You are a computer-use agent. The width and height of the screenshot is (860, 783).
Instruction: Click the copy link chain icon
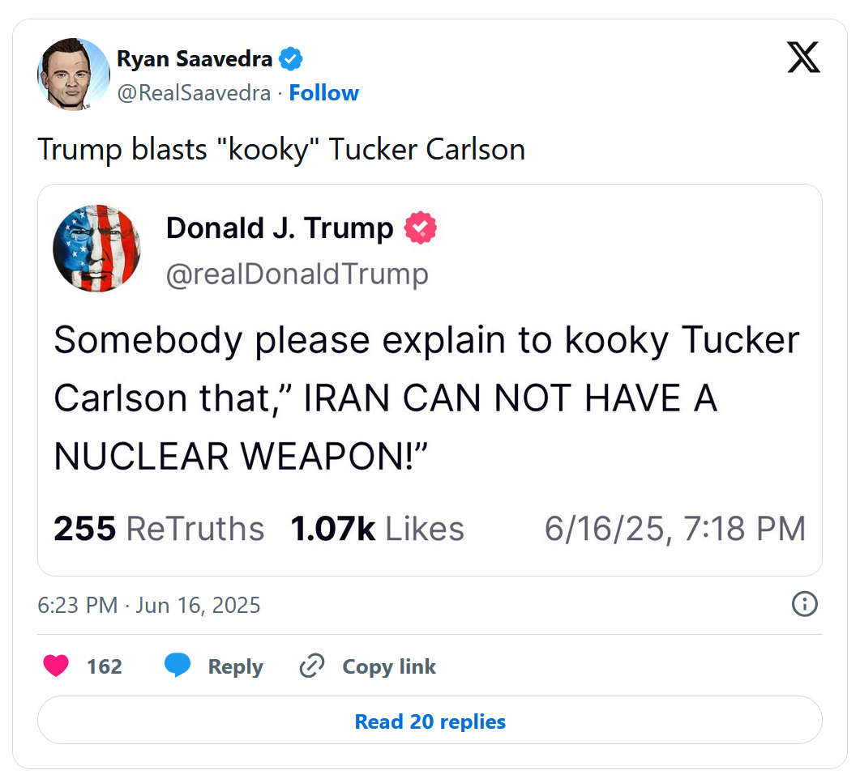[311, 666]
